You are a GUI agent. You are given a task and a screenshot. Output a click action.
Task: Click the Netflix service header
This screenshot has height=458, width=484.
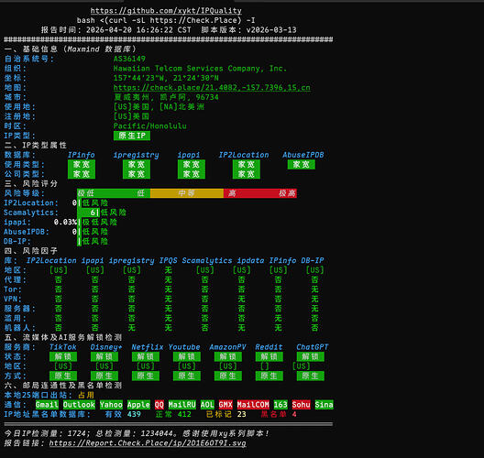coord(148,346)
